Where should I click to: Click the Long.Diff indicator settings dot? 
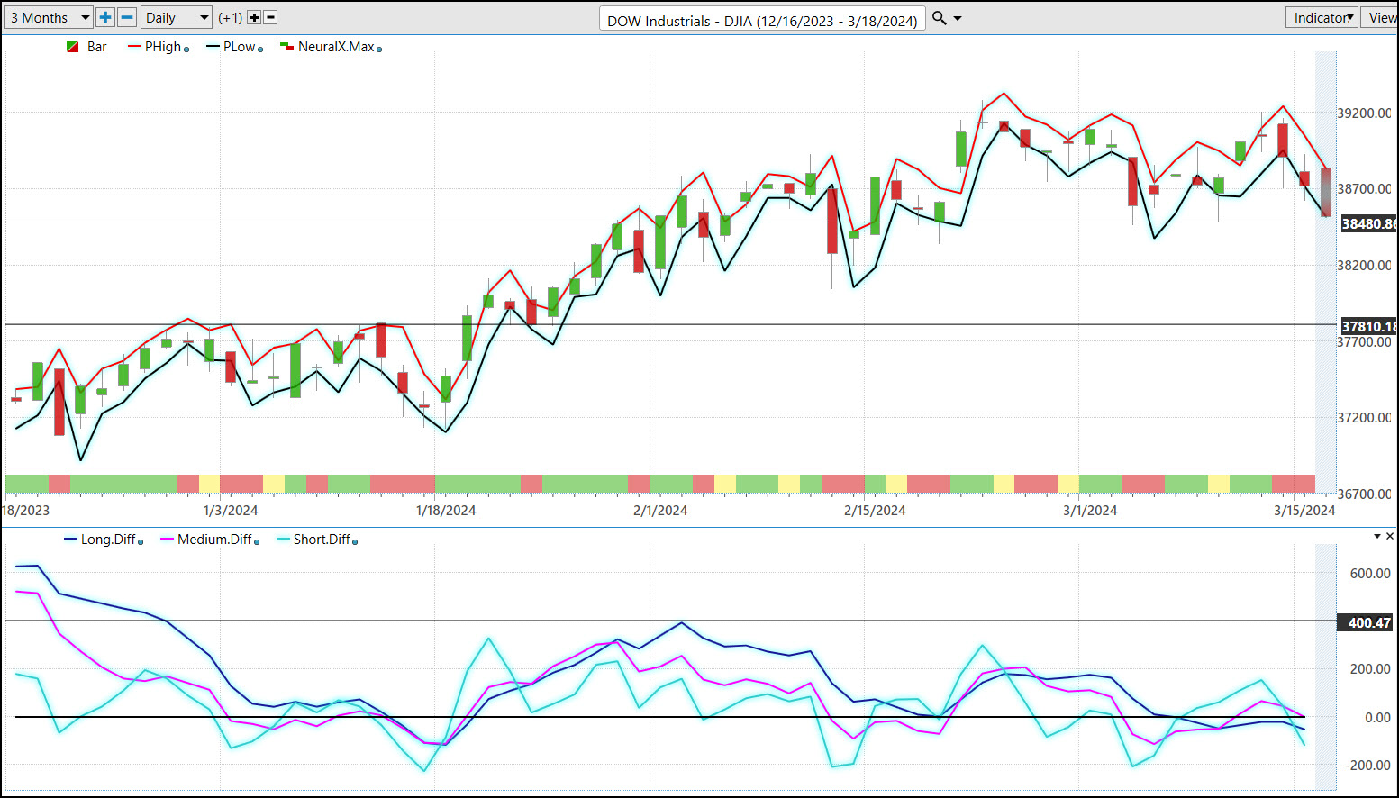(x=141, y=542)
